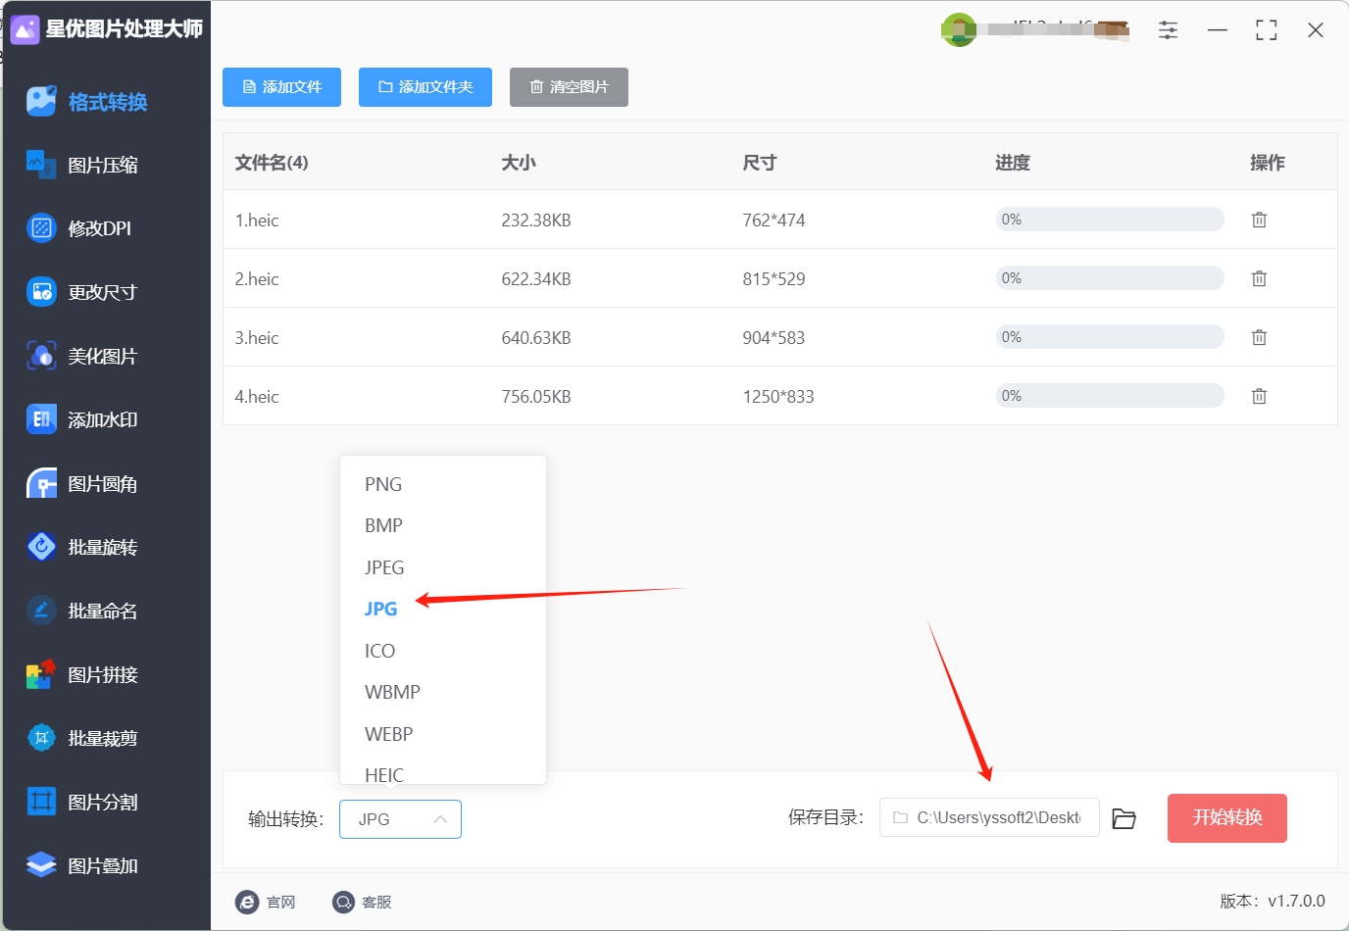
Task: Click 清空图片 clear images button
Action: click(x=569, y=87)
